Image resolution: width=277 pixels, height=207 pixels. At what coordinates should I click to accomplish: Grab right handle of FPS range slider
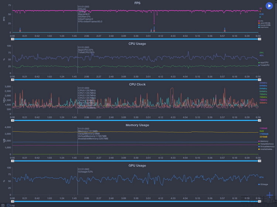260,39
